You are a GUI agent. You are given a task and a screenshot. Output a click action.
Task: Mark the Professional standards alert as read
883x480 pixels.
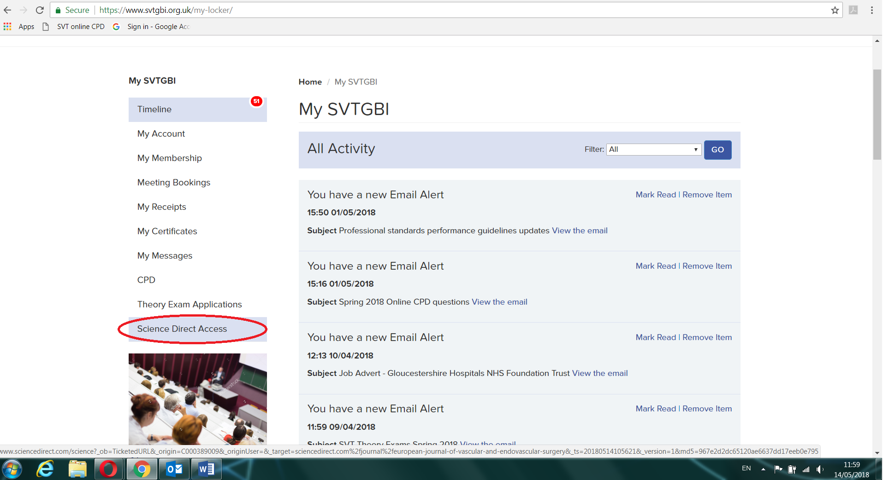pos(655,195)
